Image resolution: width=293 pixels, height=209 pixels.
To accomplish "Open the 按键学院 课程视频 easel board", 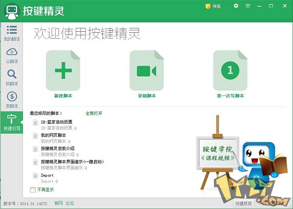I will point(218,153).
